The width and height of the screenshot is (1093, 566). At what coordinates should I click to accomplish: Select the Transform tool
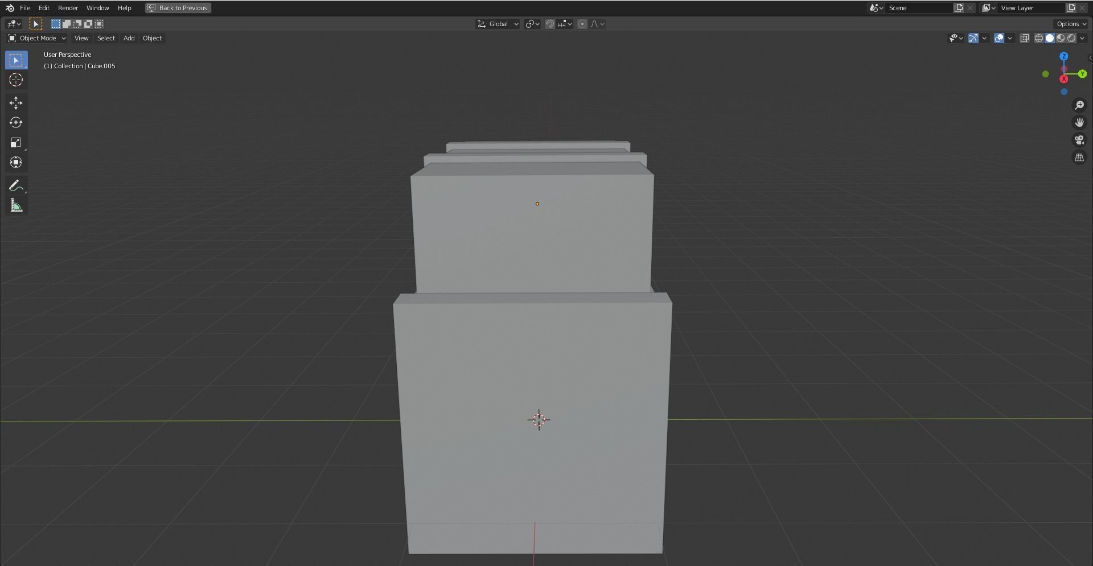pyautogui.click(x=15, y=162)
